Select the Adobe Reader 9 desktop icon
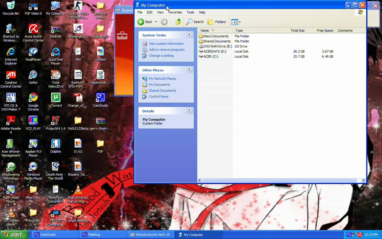382x239 pixels. 11,125
